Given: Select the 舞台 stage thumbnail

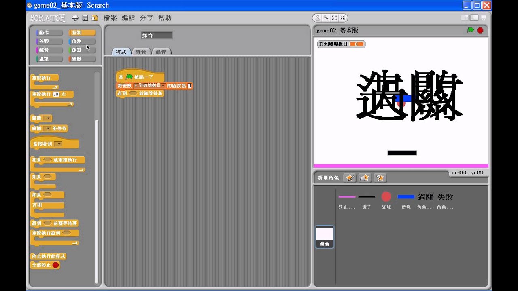Looking at the screenshot, I should click(325, 237).
